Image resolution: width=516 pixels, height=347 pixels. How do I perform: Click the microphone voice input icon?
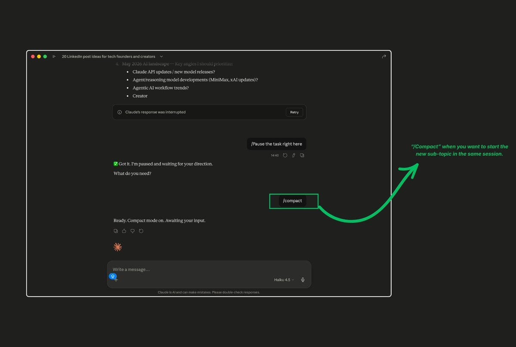click(303, 279)
